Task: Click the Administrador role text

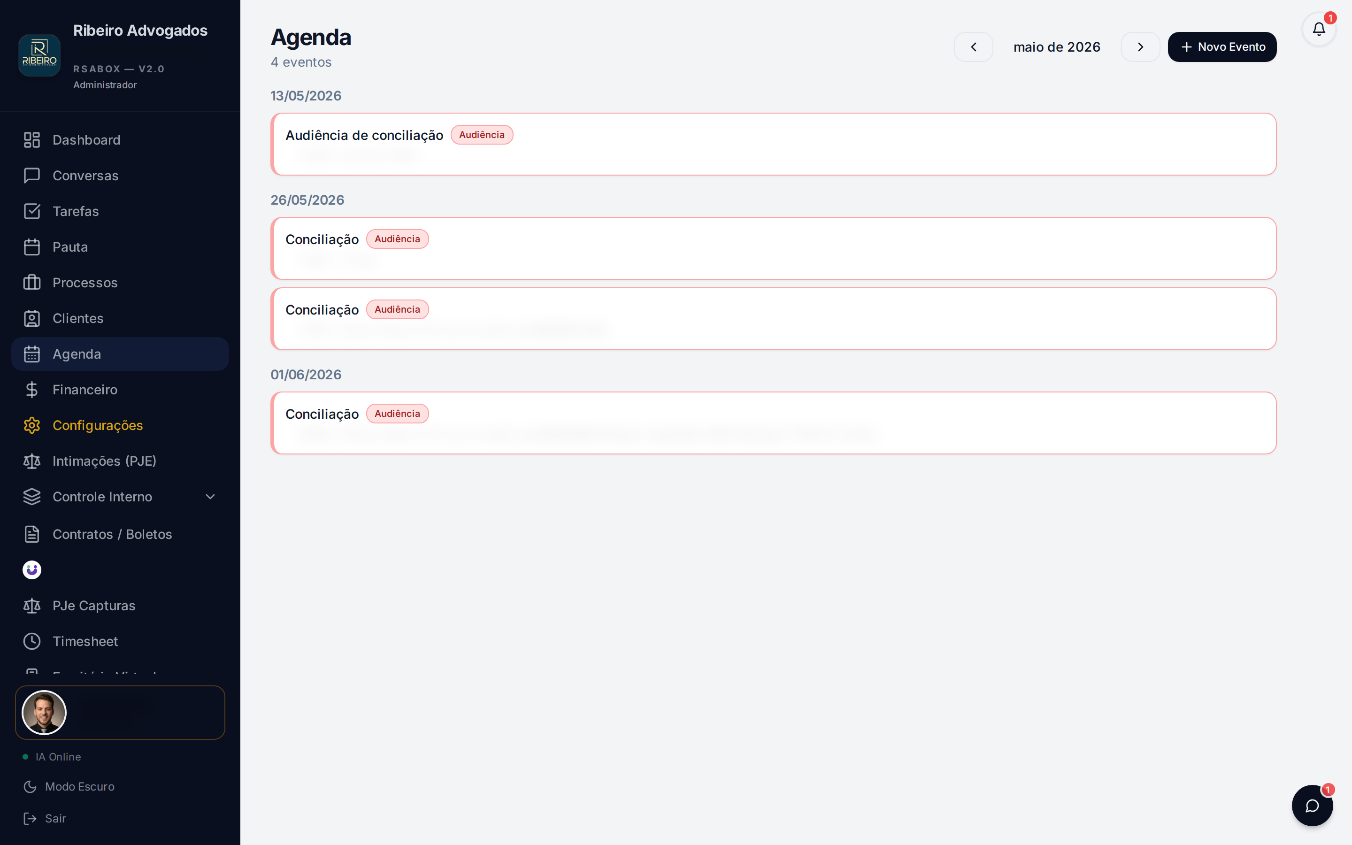Action: coord(105,85)
